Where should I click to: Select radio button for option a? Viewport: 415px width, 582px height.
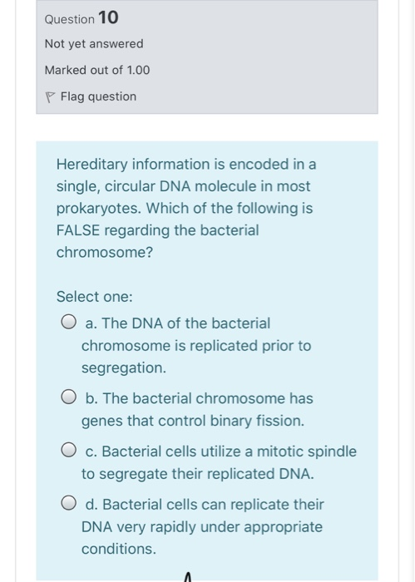pos(69,322)
